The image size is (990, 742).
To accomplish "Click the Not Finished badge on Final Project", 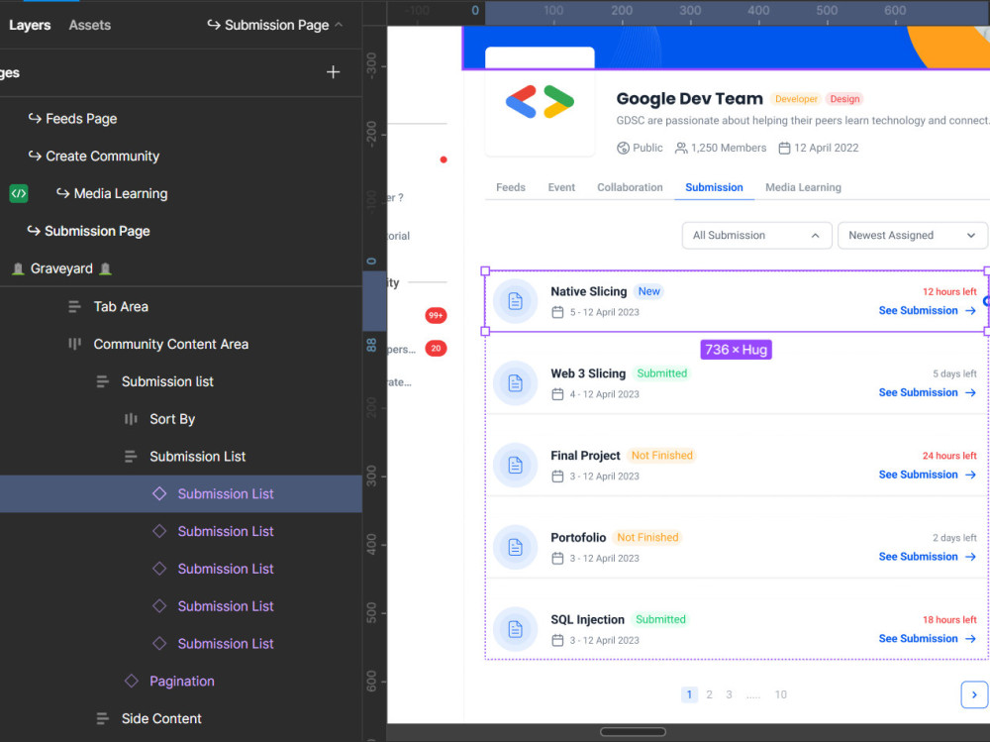I will pyautogui.click(x=661, y=455).
